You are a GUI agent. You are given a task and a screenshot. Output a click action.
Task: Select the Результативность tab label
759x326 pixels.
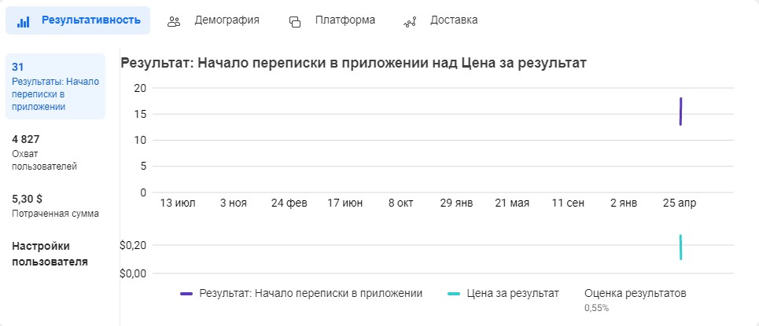pos(91,20)
